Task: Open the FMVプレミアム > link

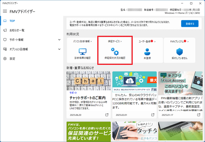Action: [179, 42]
